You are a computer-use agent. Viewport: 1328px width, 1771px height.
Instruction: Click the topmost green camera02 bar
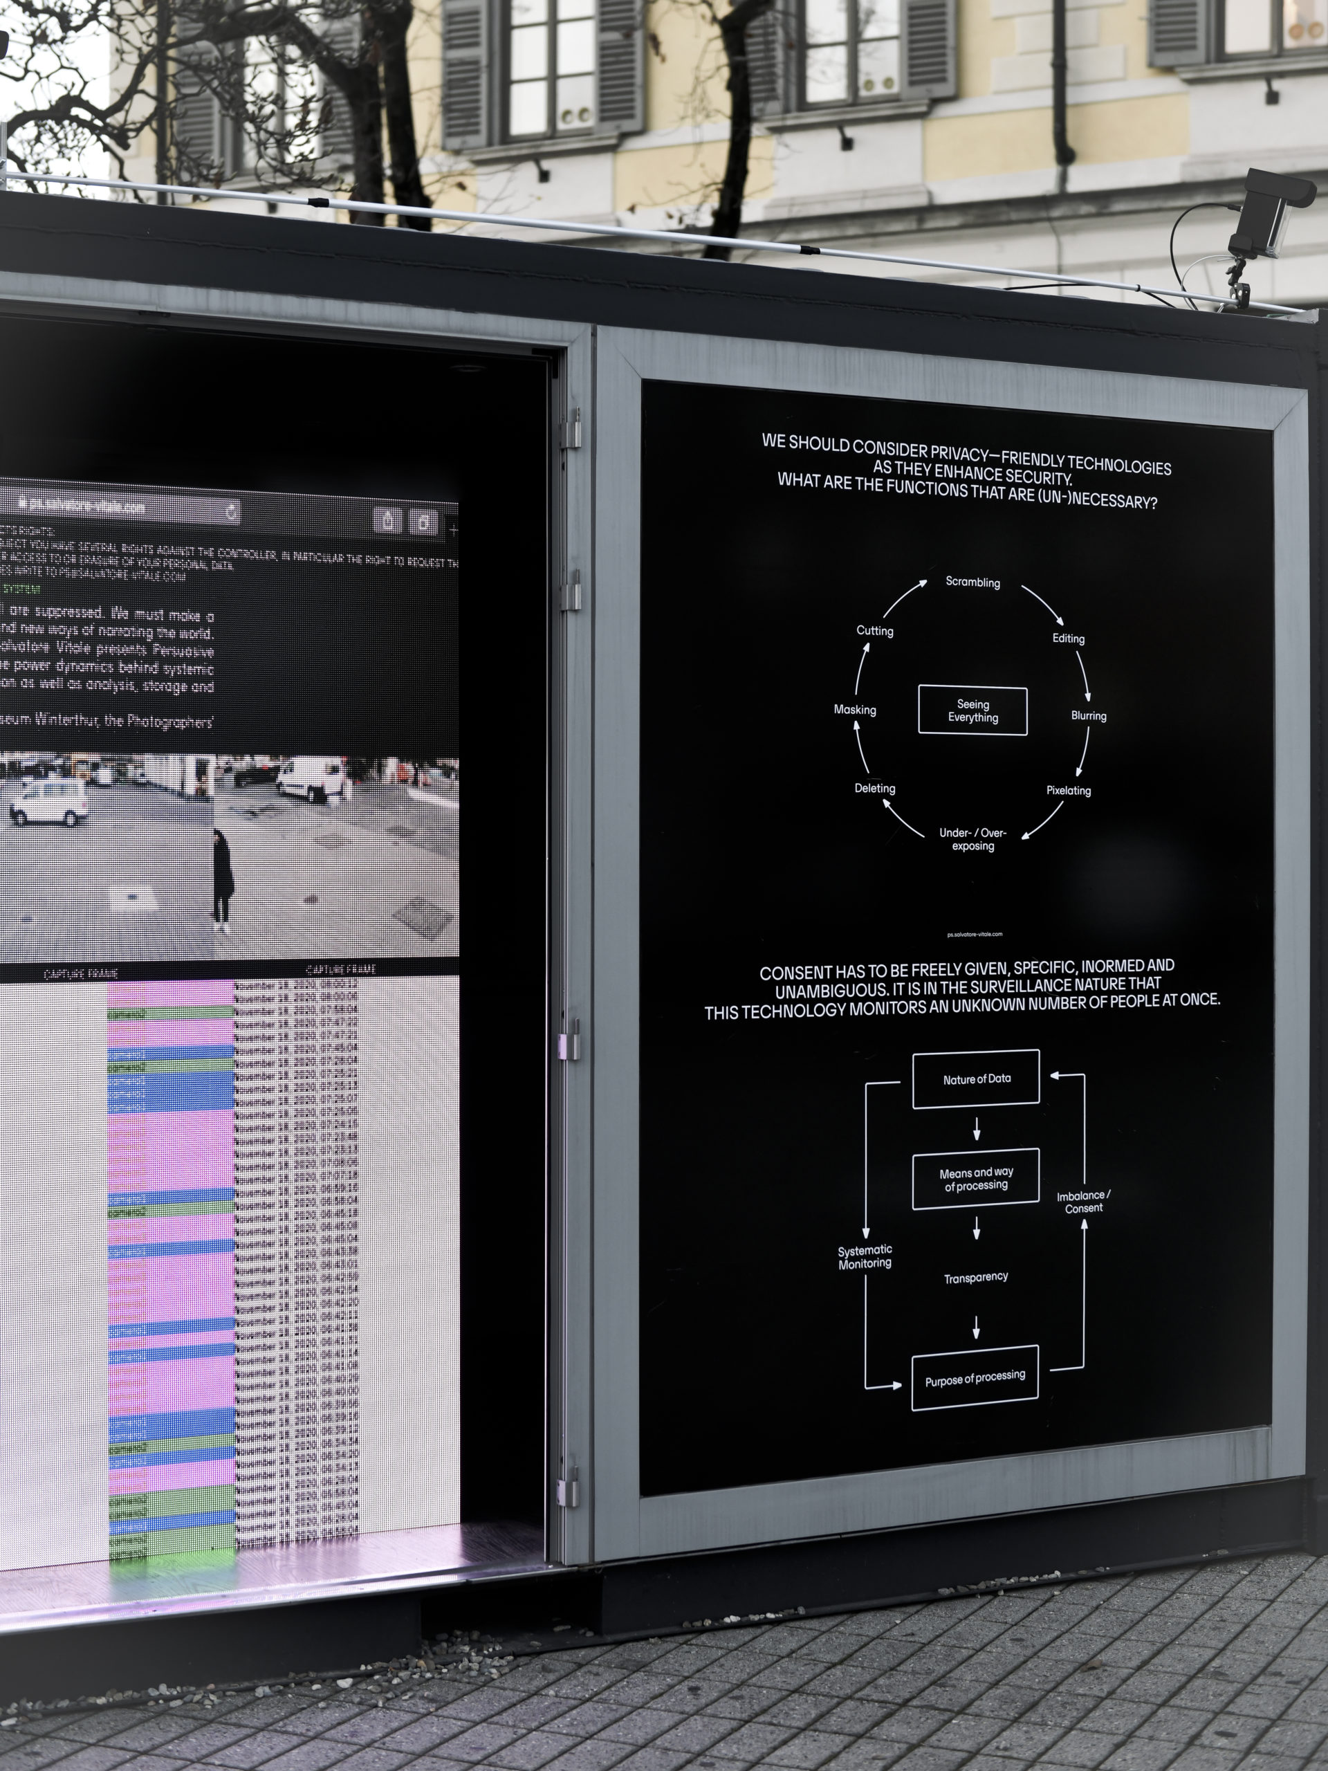coord(171,1013)
